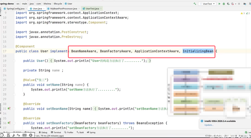
Task: Click the InitializingBean interface name
Action: [198, 51]
